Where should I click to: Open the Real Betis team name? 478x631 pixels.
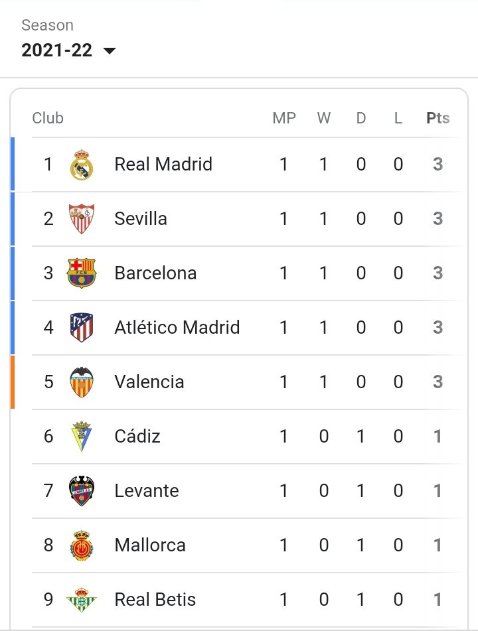pos(155,599)
